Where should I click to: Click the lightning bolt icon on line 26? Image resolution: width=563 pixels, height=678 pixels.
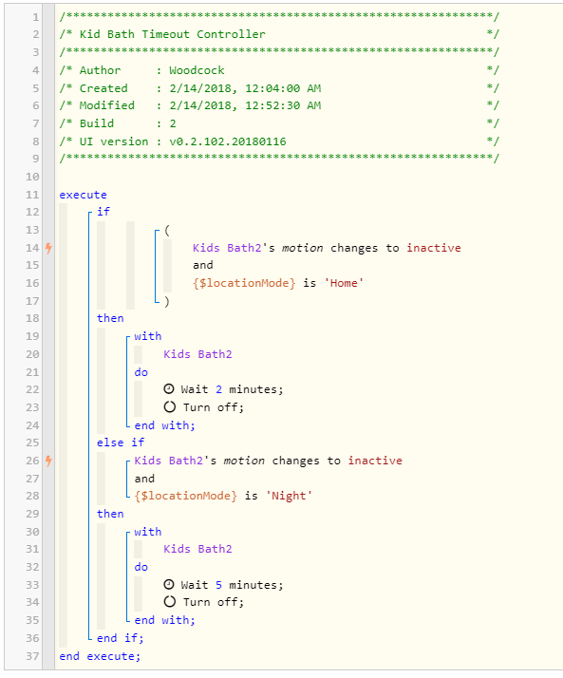click(x=48, y=461)
